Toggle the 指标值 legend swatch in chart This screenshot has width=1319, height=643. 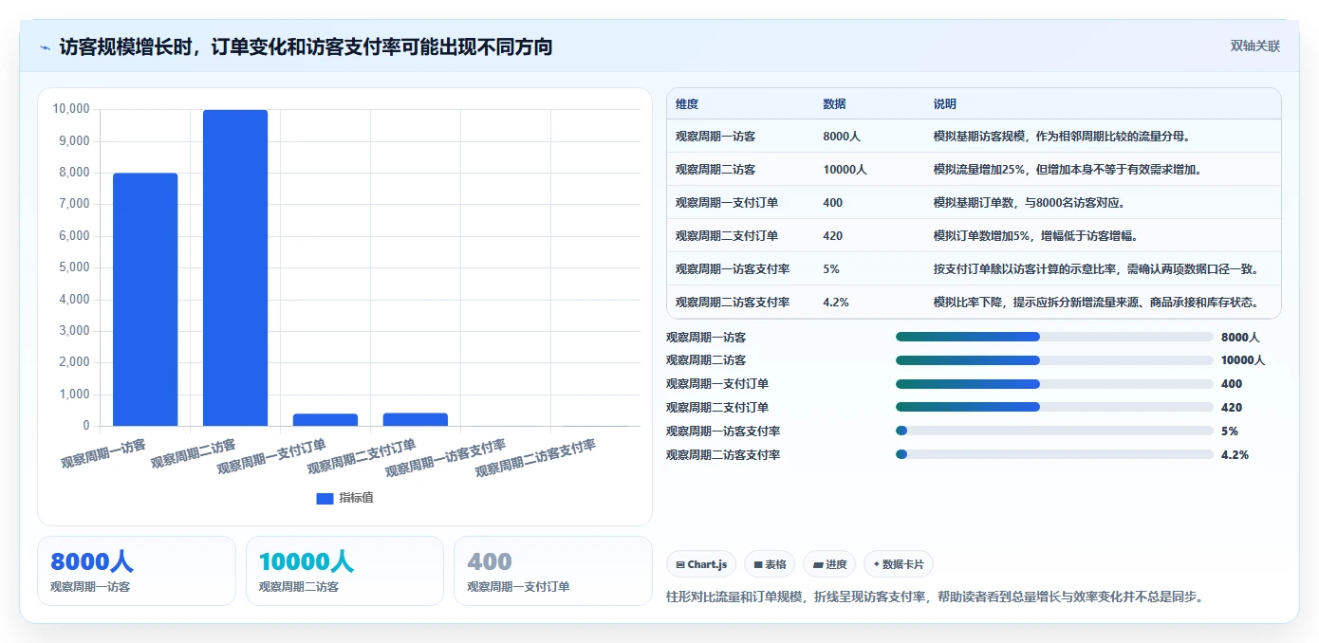325,498
